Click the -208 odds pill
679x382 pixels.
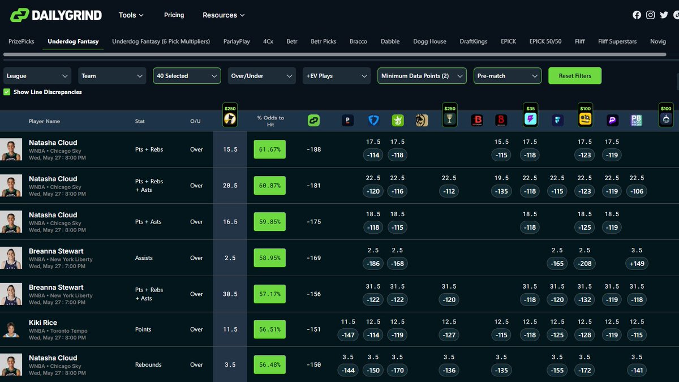585,263
